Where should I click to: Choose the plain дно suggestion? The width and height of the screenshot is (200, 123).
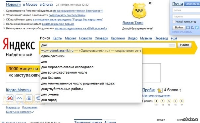point(91,61)
